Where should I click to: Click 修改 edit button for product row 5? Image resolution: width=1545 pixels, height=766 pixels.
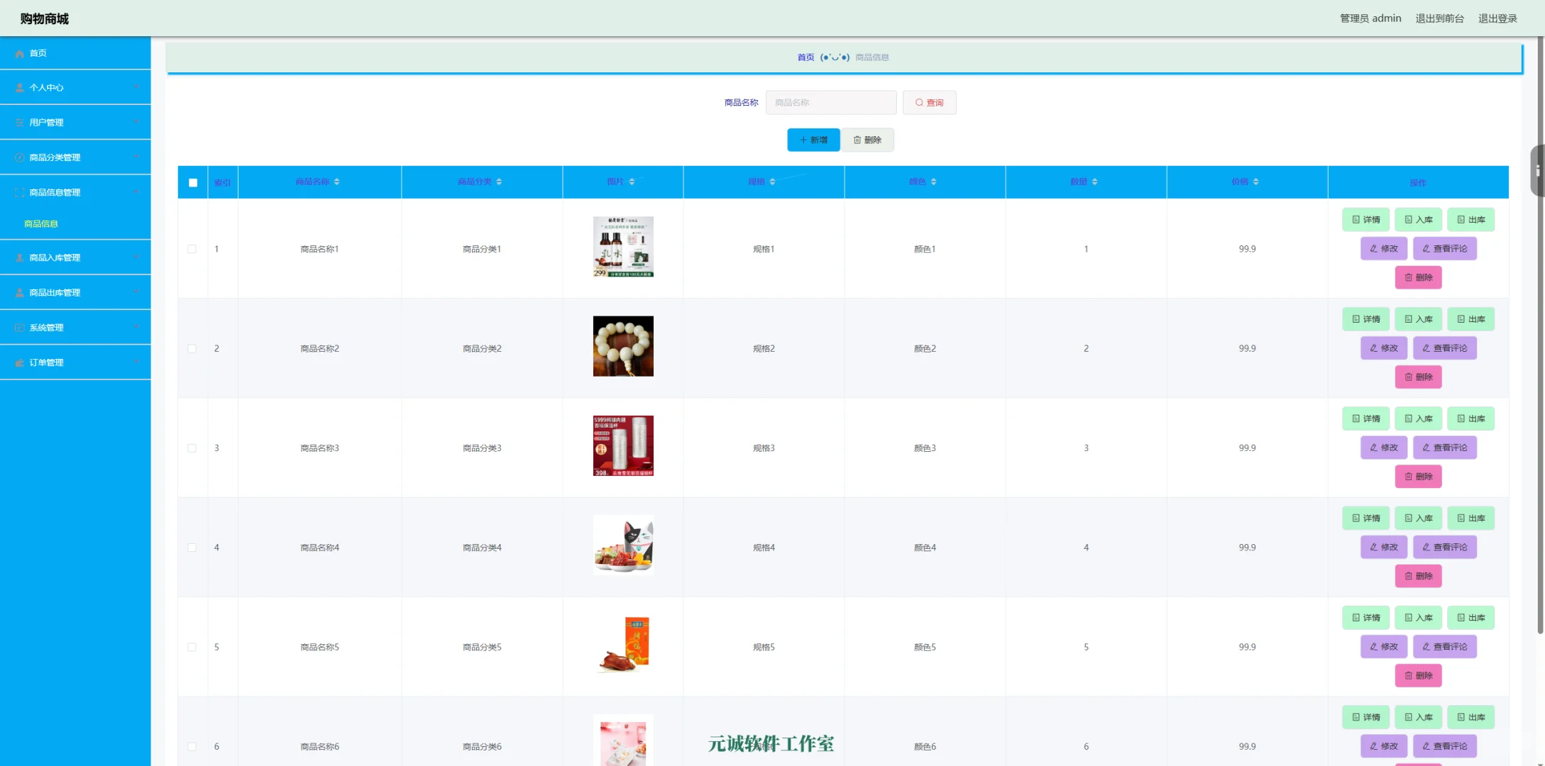[1383, 647]
